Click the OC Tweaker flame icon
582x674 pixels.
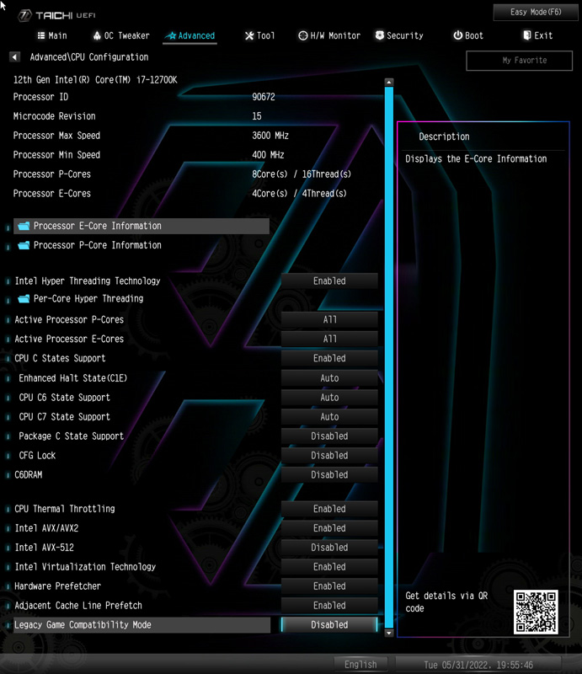pyautogui.click(x=97, y=35)
